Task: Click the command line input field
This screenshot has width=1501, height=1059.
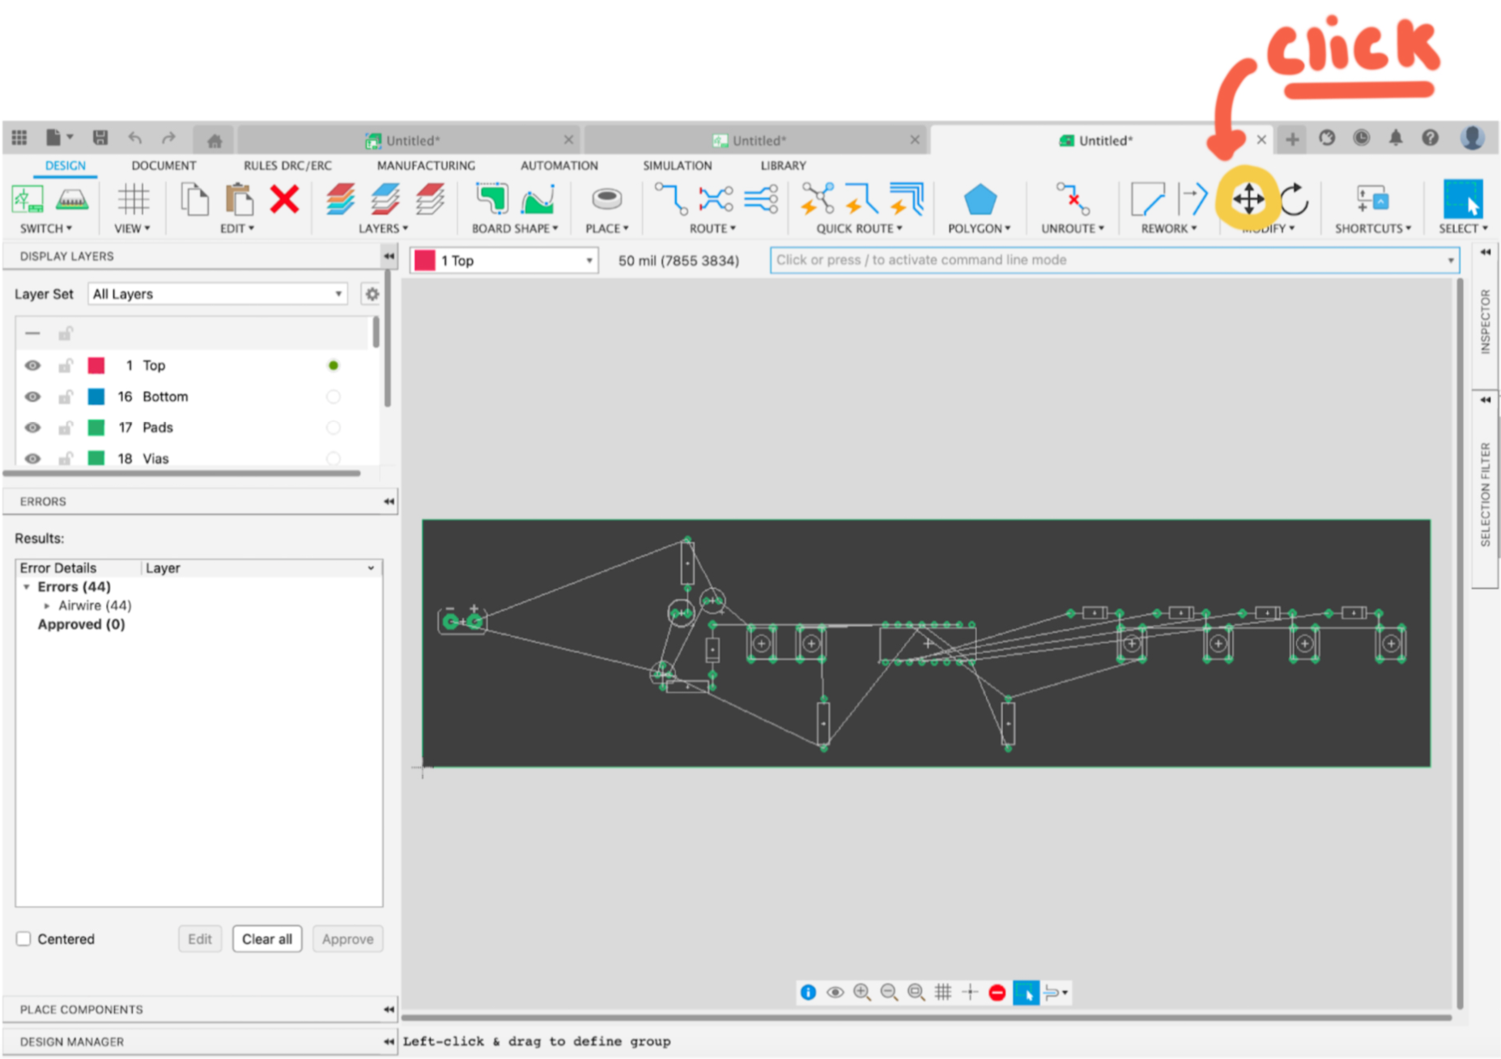Action: click(1052, 260)
